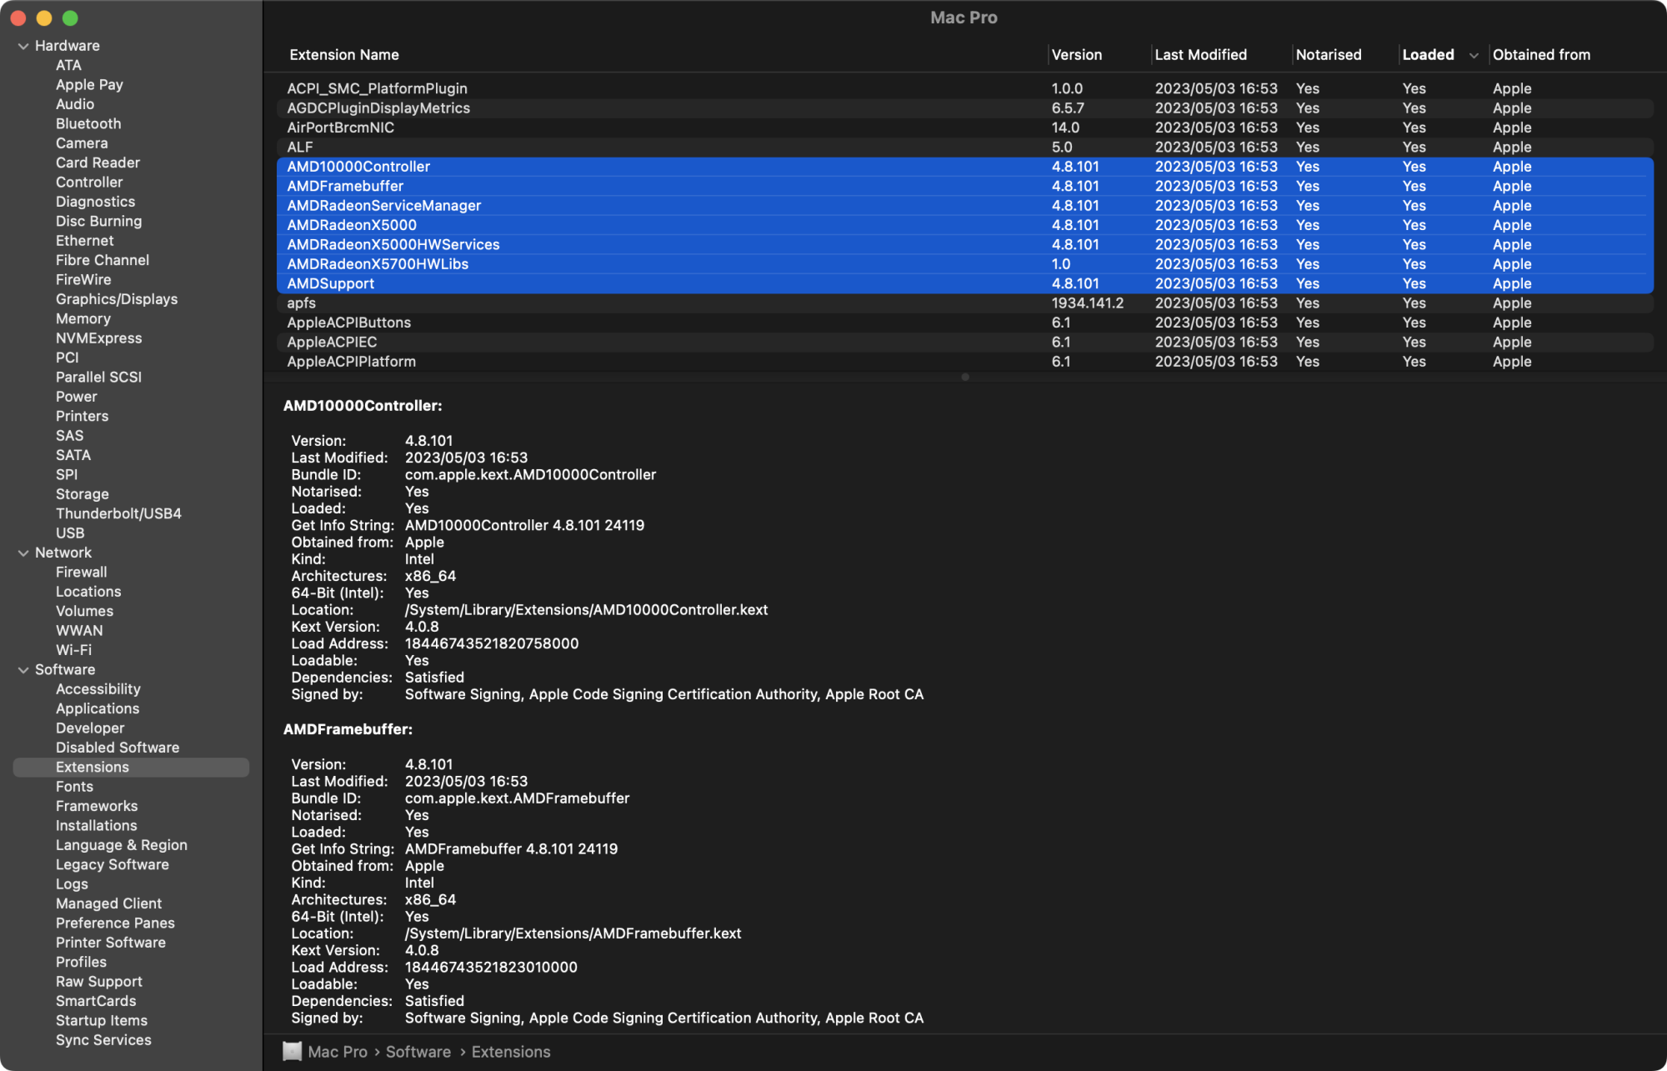
Task: Select the ALF extension row
Action: coord(964,148)
